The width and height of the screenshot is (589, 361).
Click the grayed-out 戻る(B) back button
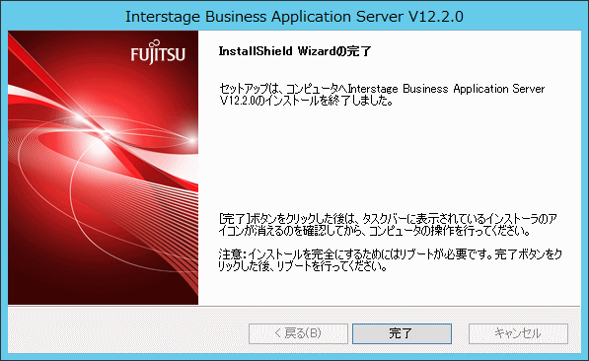click(x=298, y=333)
